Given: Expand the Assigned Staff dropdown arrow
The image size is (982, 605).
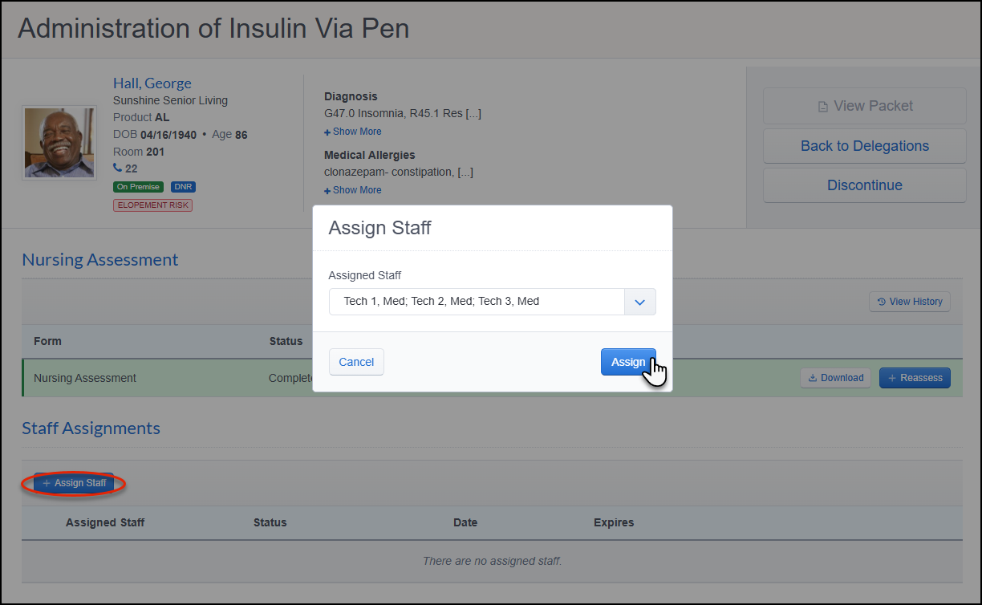Looking at the screenshot, I should [x=640, y=302].
